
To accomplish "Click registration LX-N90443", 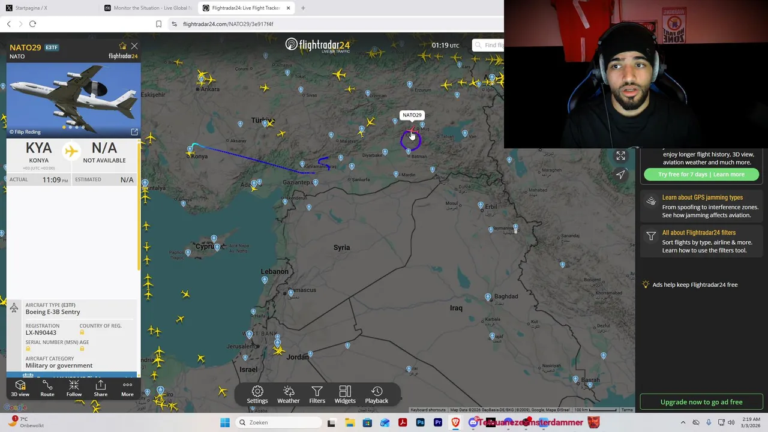I will tap(41, 332).
